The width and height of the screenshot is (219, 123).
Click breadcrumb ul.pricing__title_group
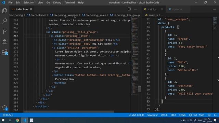coord(125,15)
